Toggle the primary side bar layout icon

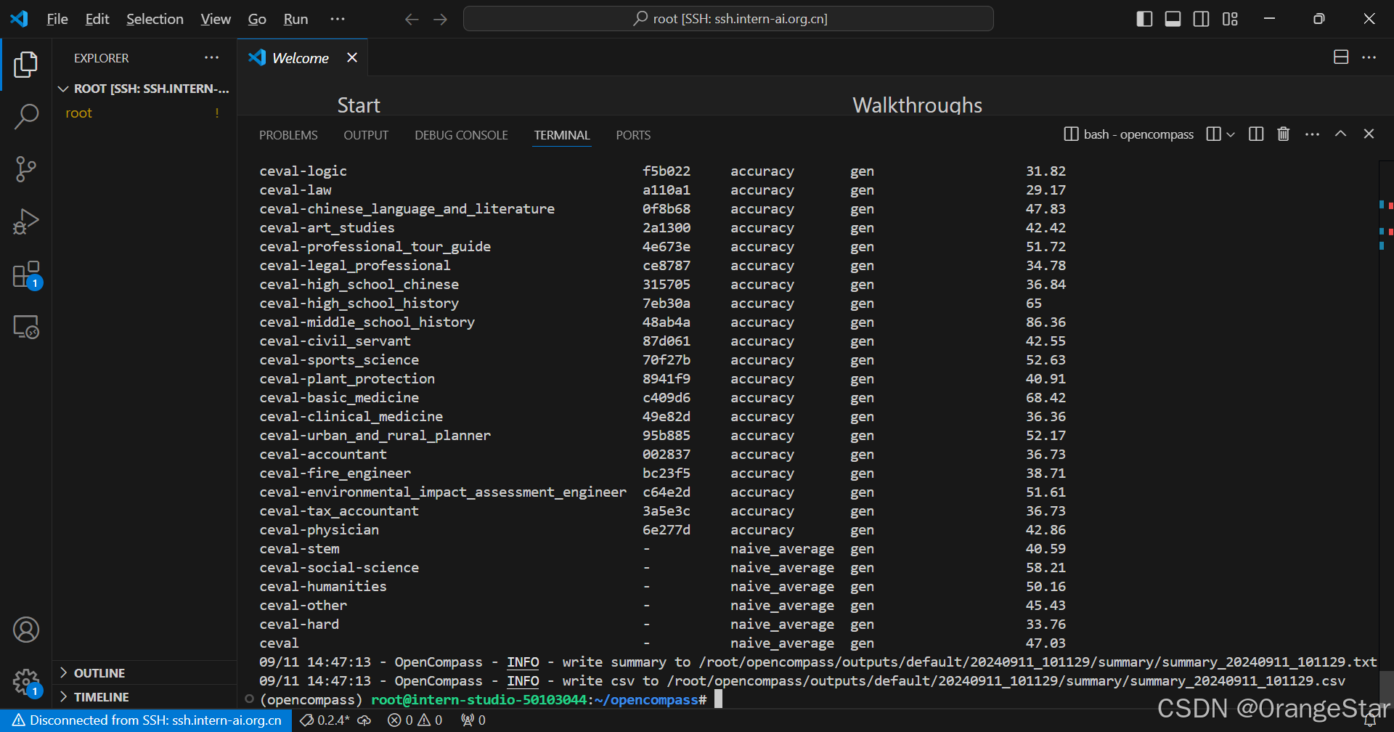(1144, 19)
